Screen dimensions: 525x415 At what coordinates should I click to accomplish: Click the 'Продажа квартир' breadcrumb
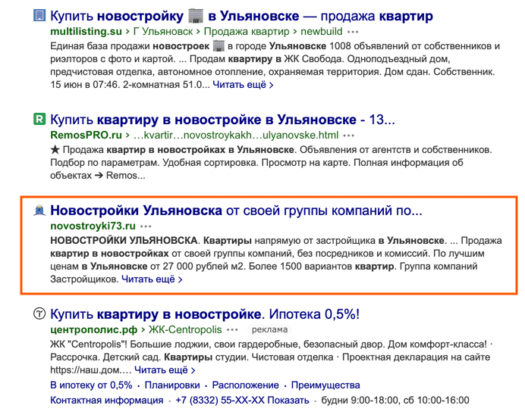coord(247,31)
